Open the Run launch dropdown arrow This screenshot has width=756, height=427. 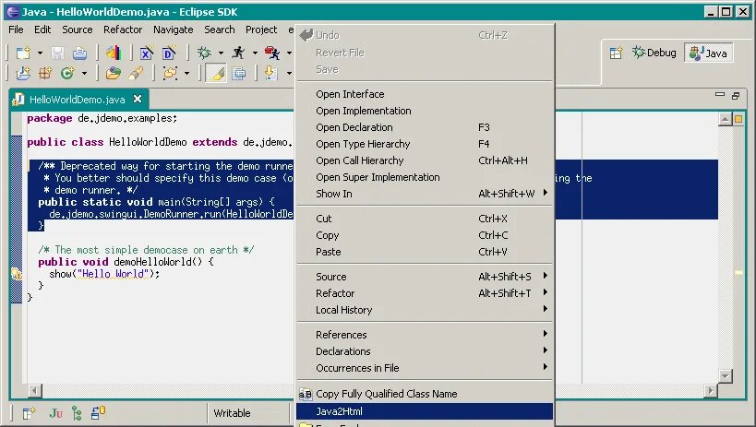coord(255,53)
